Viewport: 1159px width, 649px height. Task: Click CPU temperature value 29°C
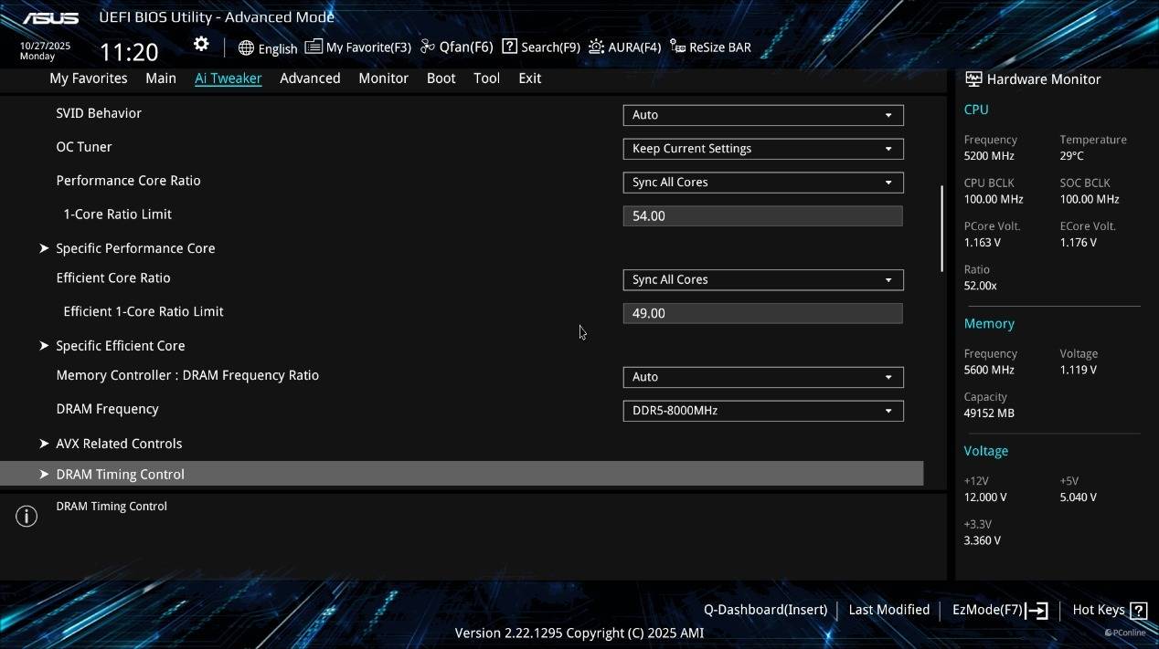pos(1071,156)
